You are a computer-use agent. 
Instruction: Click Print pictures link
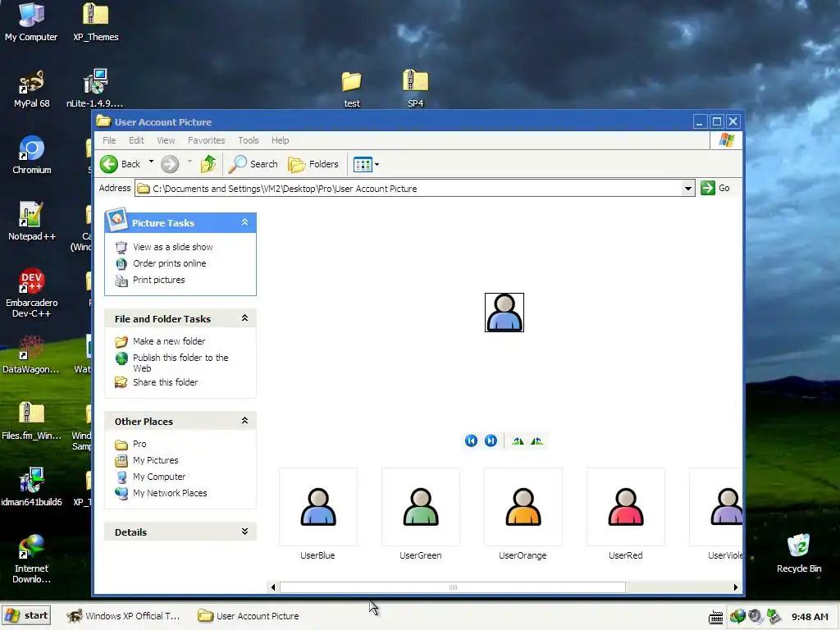click(x=158, y=280)
